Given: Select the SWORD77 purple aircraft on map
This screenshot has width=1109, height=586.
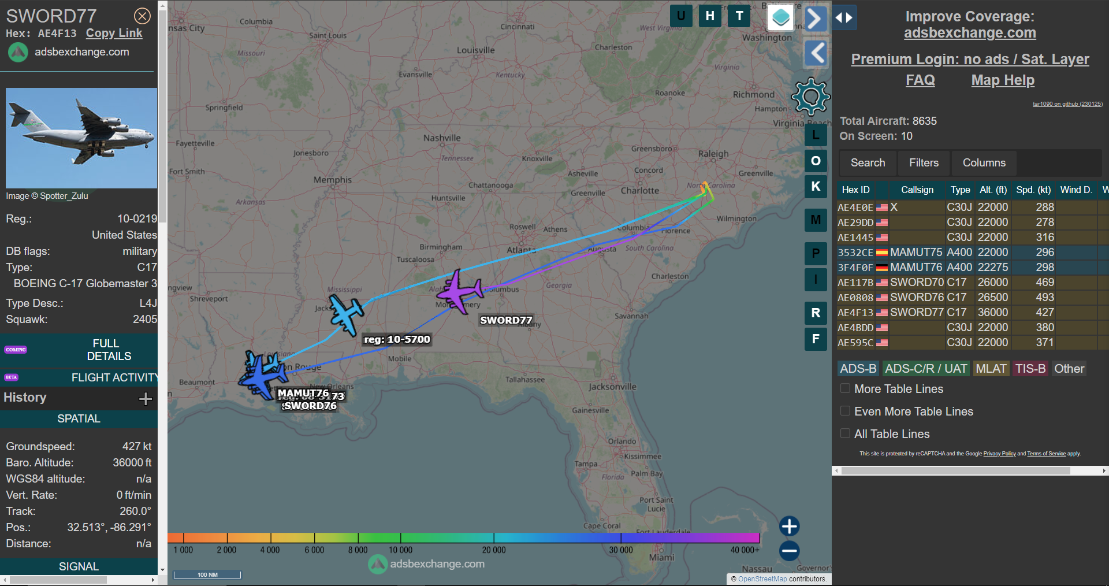Looking at the screenshot, I should coord(460,291).
